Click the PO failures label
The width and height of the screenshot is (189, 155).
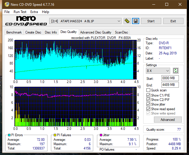107,150
